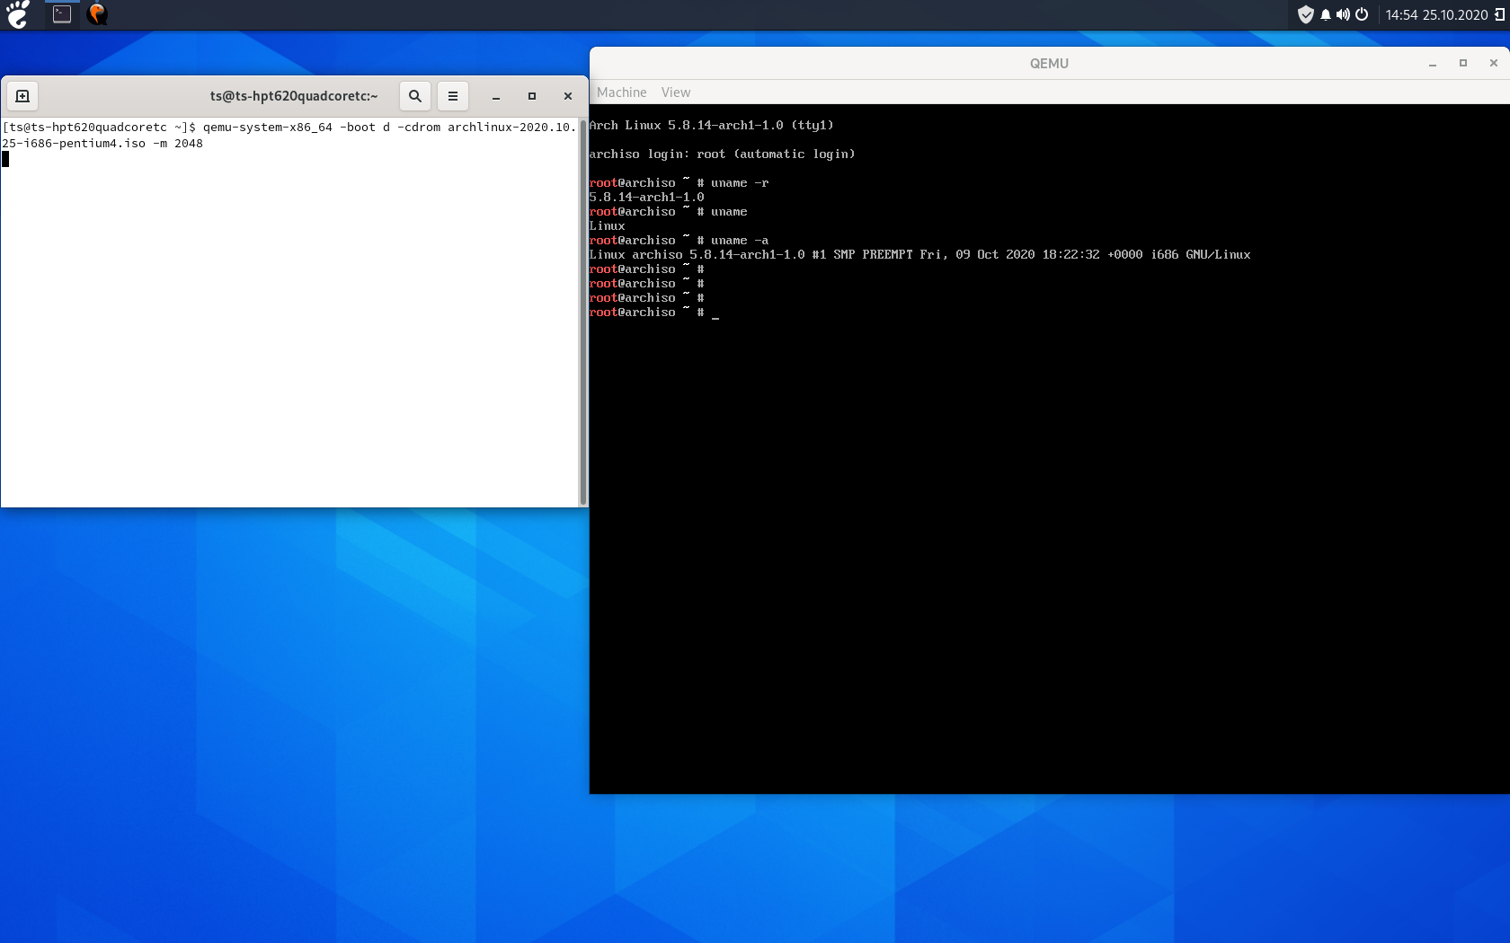This screenshot has width=1510, height=943.
Task: Open a new terminal tab
Action: [x=22, y=96]
